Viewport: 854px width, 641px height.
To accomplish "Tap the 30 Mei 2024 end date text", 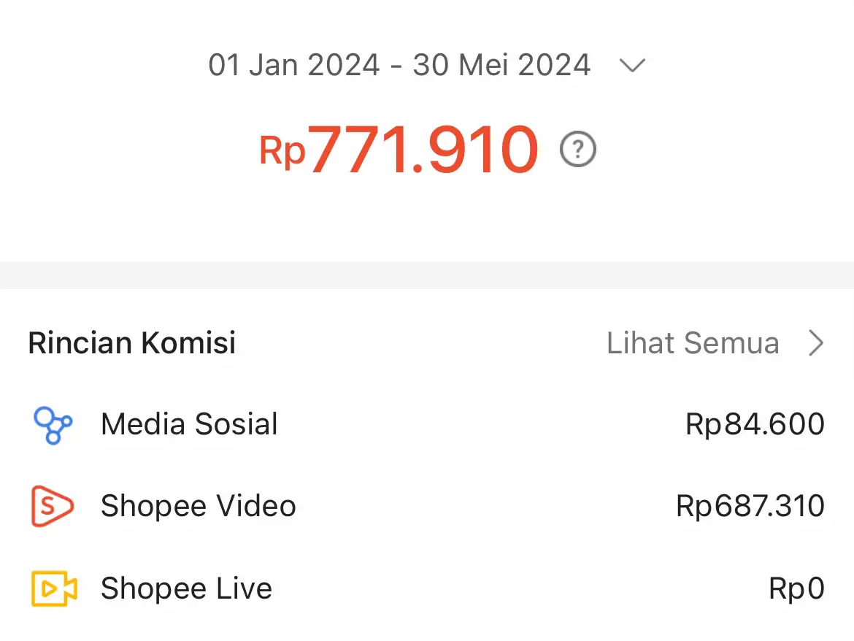I will (501, 65).
